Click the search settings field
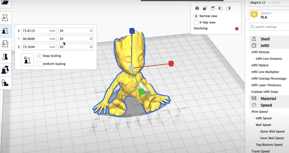 269,27
